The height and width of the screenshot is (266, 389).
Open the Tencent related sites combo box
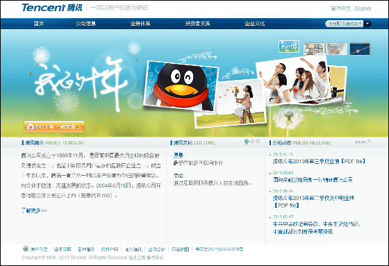pyautogui.click(x=348, y=24)
